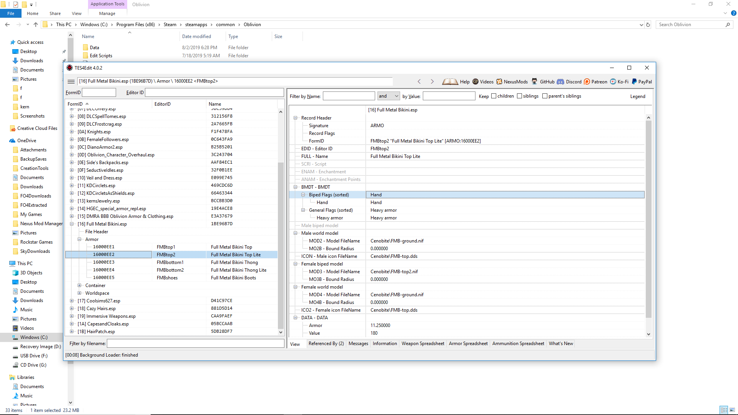
Task: Click Explorer's back arrow button
Action: [7, 25]
